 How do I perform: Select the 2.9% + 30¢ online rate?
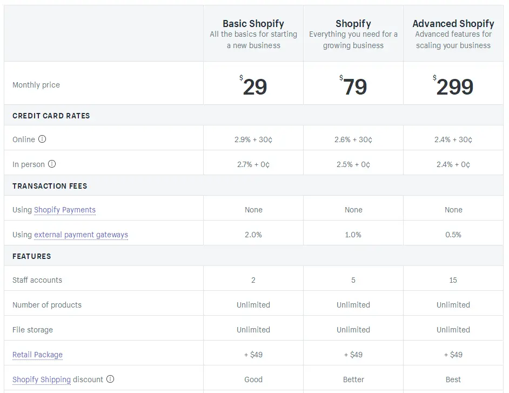[253, 139]
